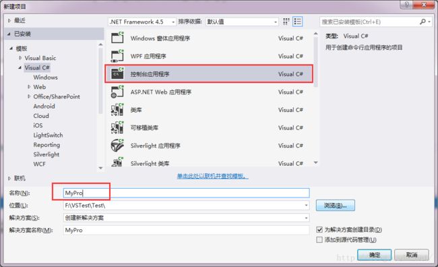Select the Silverlight 应用程序 template icon
Image resolution: width=438 pixels, height=267 pixels.
[x=117, y=146]
